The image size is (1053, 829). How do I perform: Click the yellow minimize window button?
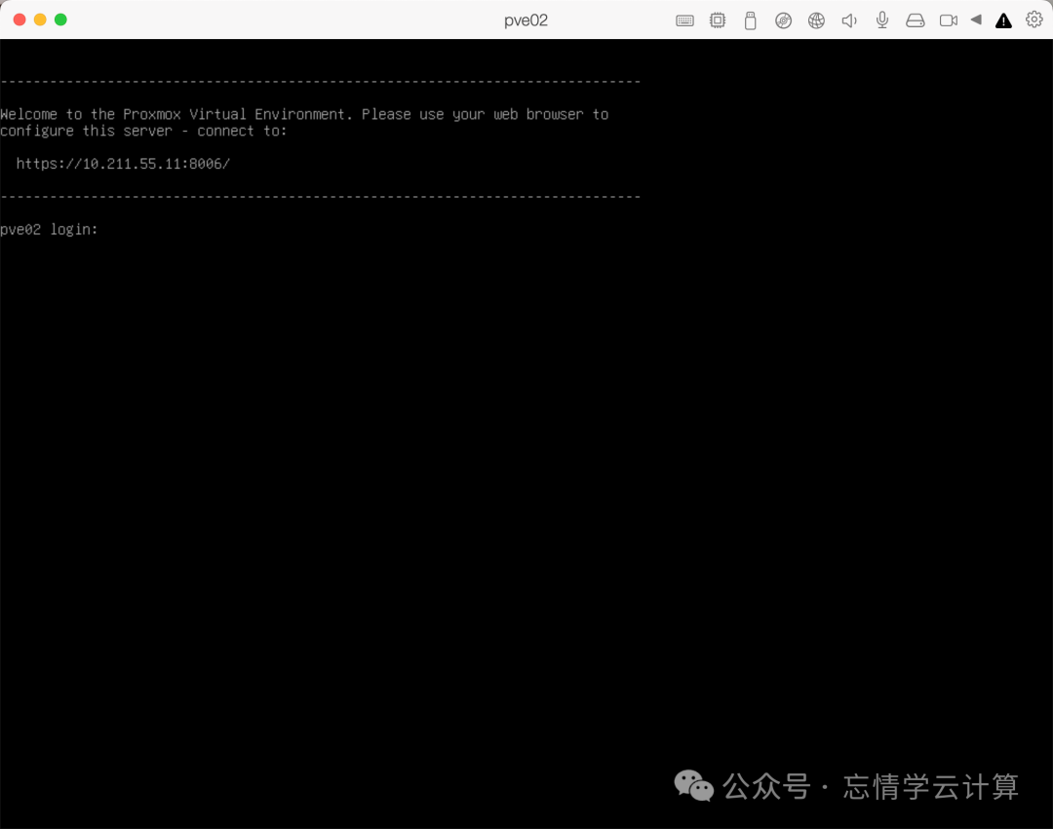coord(40,20)
